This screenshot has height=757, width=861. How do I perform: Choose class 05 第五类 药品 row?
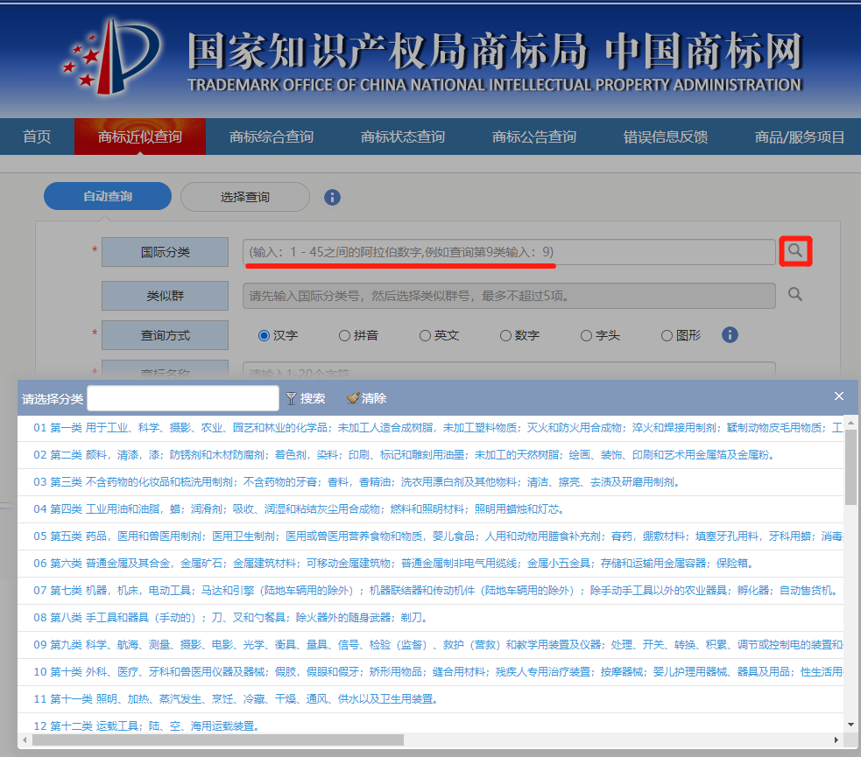431,536
